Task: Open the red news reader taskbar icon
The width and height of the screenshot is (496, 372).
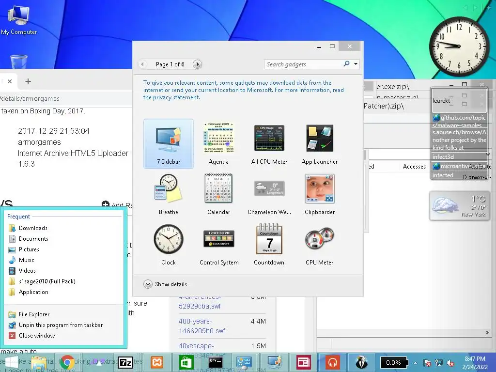Action: [x=303, y=362]
